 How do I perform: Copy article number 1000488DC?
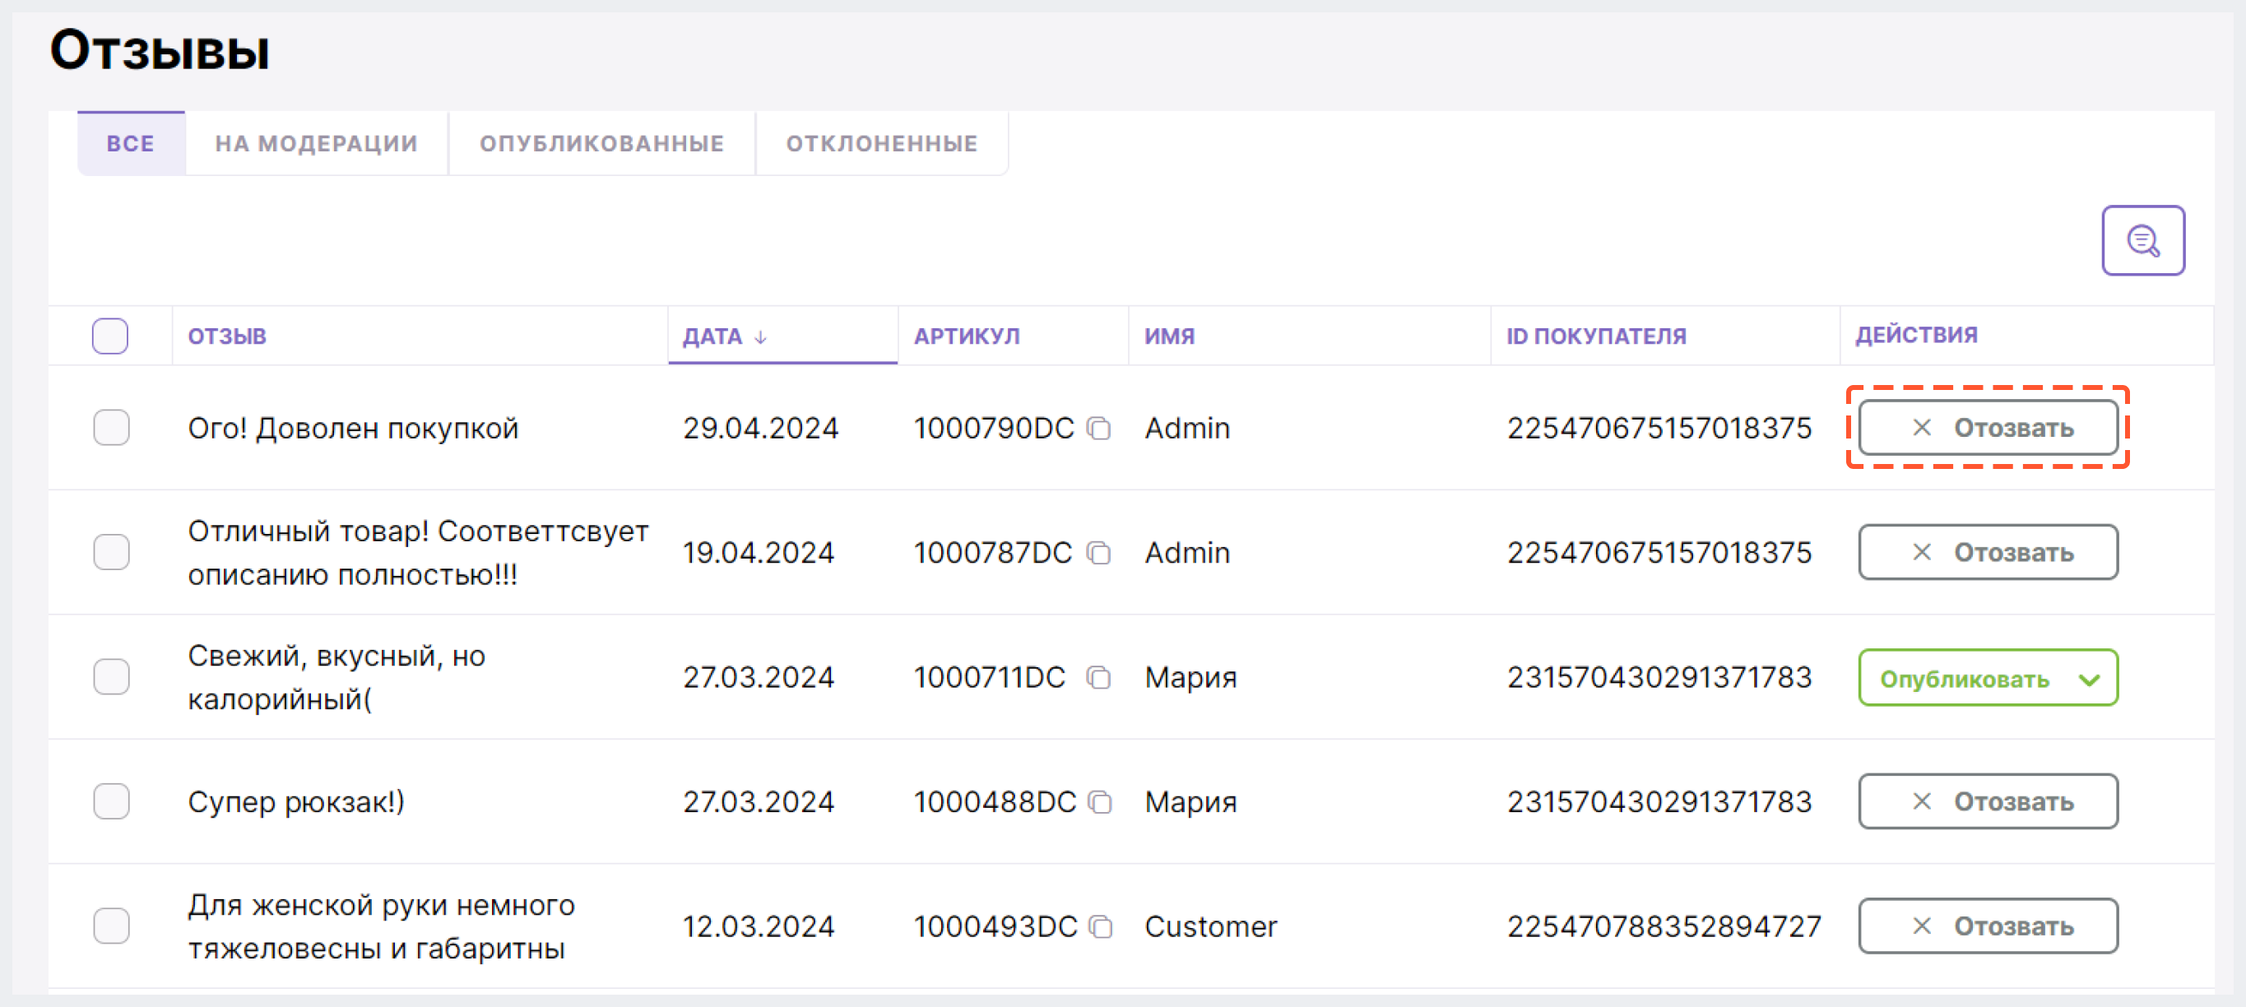click(1100, 802)
